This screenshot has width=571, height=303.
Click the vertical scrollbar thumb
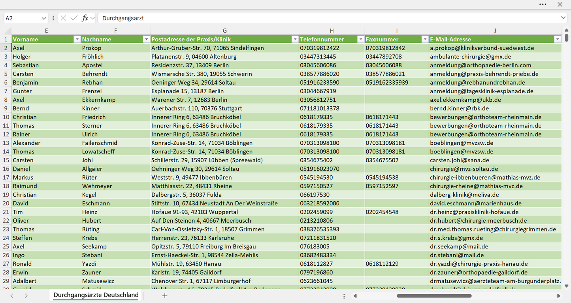tap(567, 38)
